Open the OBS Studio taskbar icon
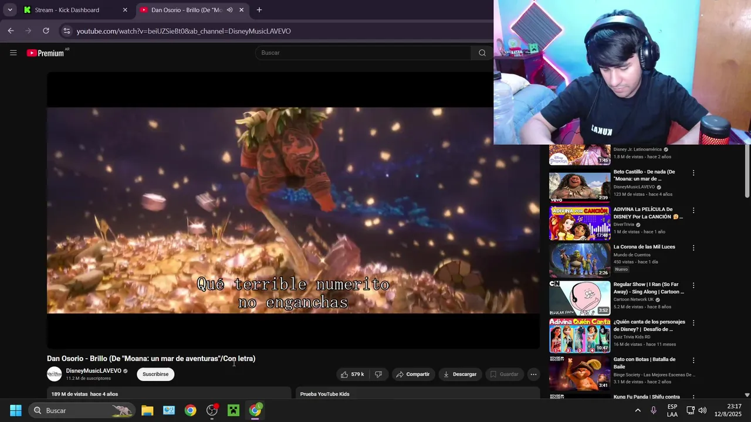This screenshot has width=751, height=422. click(212, 410)
